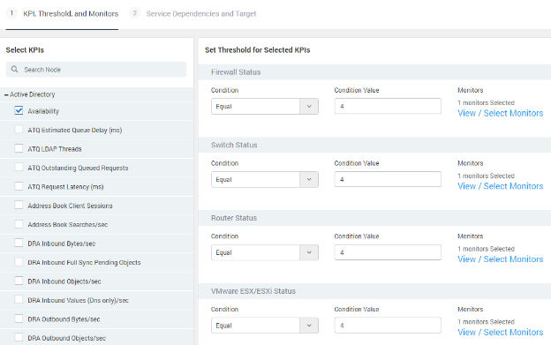Open Firewall Status Condition dropdown
551x345 pixels.
265,107
